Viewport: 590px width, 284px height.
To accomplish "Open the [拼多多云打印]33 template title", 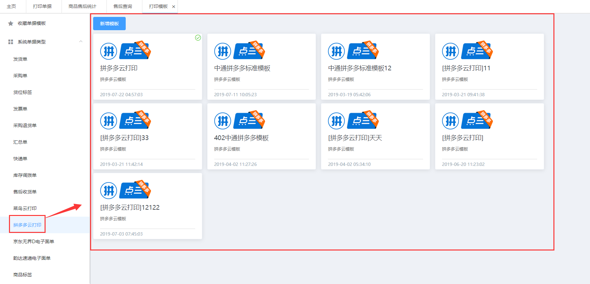I will click(x=124, y=138).
